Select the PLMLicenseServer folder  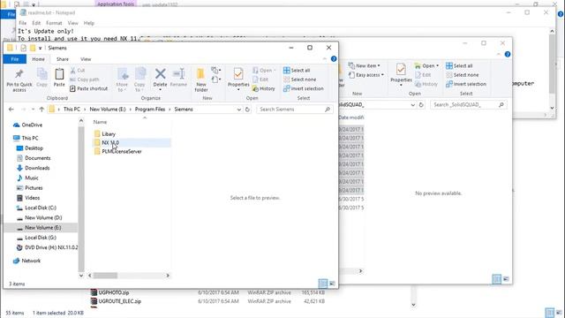coord(117,151)
